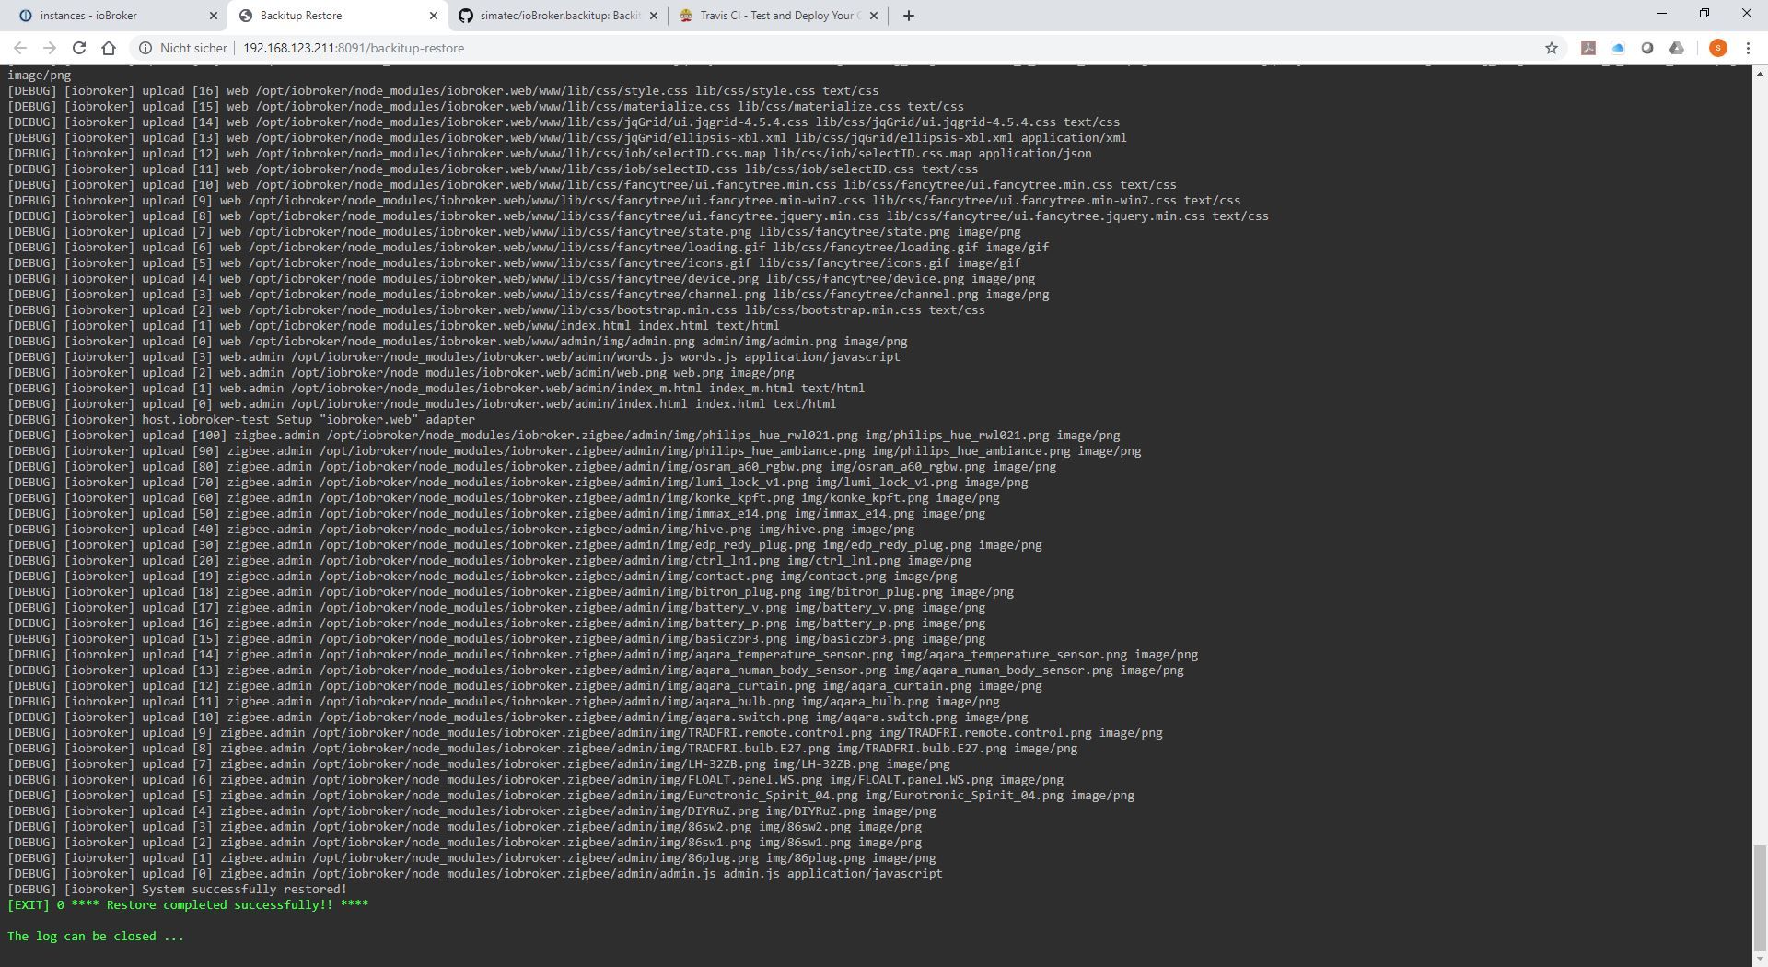
Task: Click the scrollbar down arrow
Action: click(x=1760, y=960)
